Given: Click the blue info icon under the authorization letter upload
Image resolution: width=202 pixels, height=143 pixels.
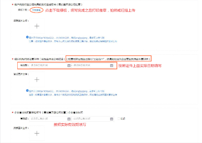Looking at the screenshot, I should coord(27,37).
